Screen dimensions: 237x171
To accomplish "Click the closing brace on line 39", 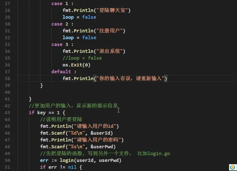I will 41,85.
